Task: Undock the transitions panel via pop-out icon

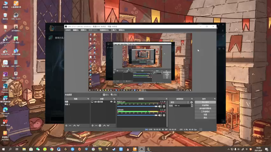Action: tap(192, 99)
